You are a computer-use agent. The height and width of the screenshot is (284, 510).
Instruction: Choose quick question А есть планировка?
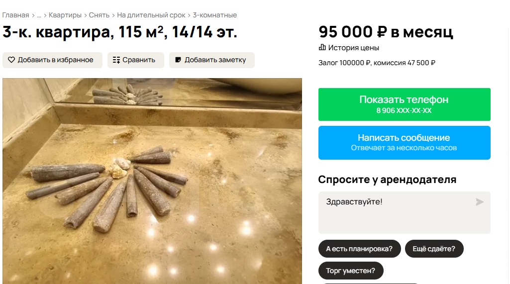359,249
